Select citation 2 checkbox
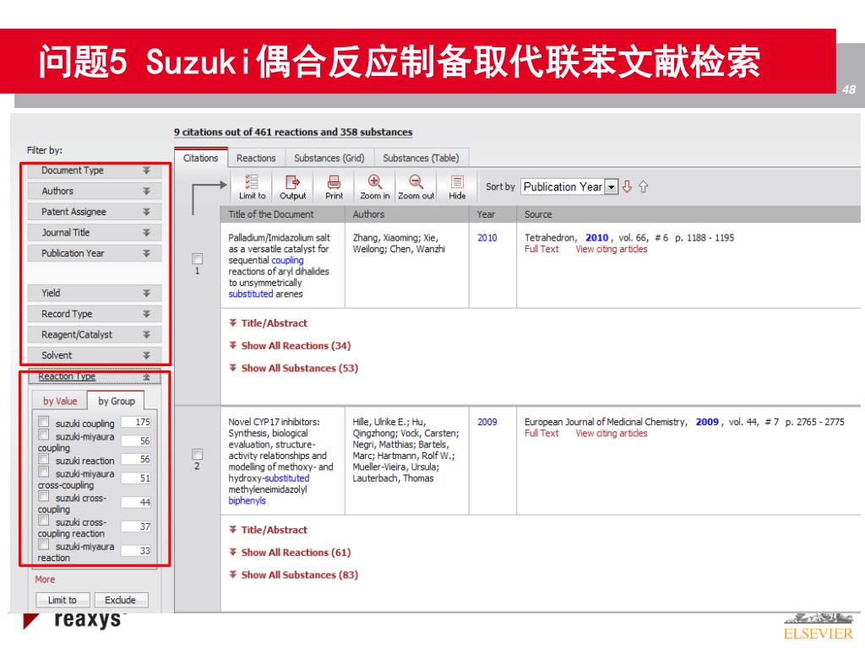Viewport: 865px width, 648px height. tap(197, 454)
